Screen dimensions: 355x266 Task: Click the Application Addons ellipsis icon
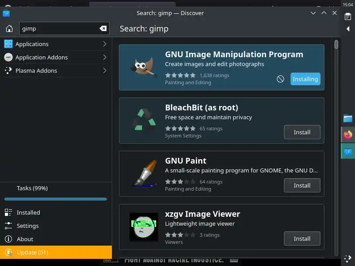point(8,57)
